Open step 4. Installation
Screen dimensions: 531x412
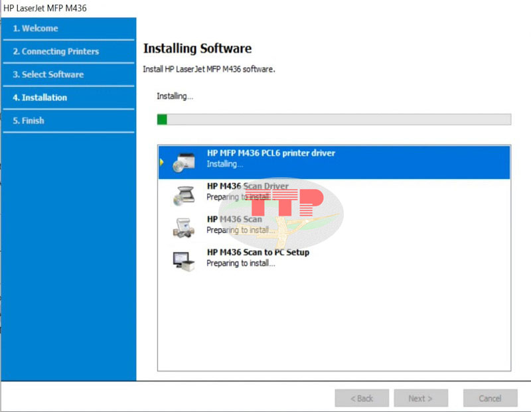(x=40, y=98)
